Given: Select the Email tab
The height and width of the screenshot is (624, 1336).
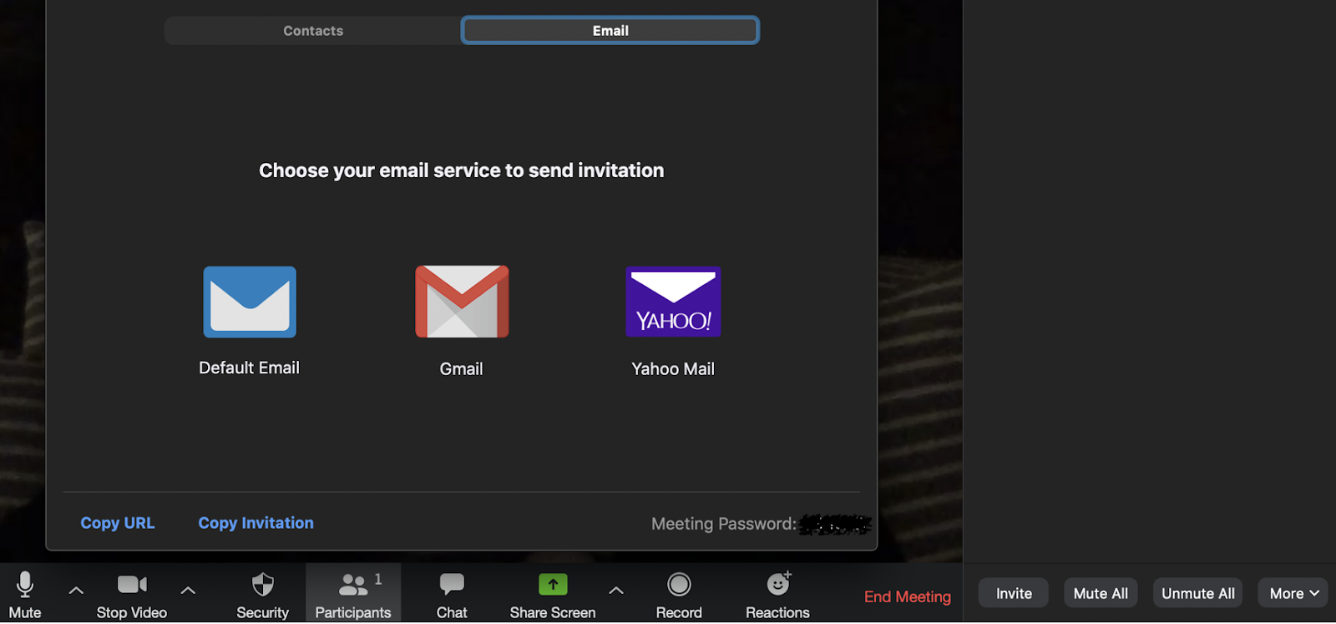Looking at the screenshot, I should (x=610, y=31).
